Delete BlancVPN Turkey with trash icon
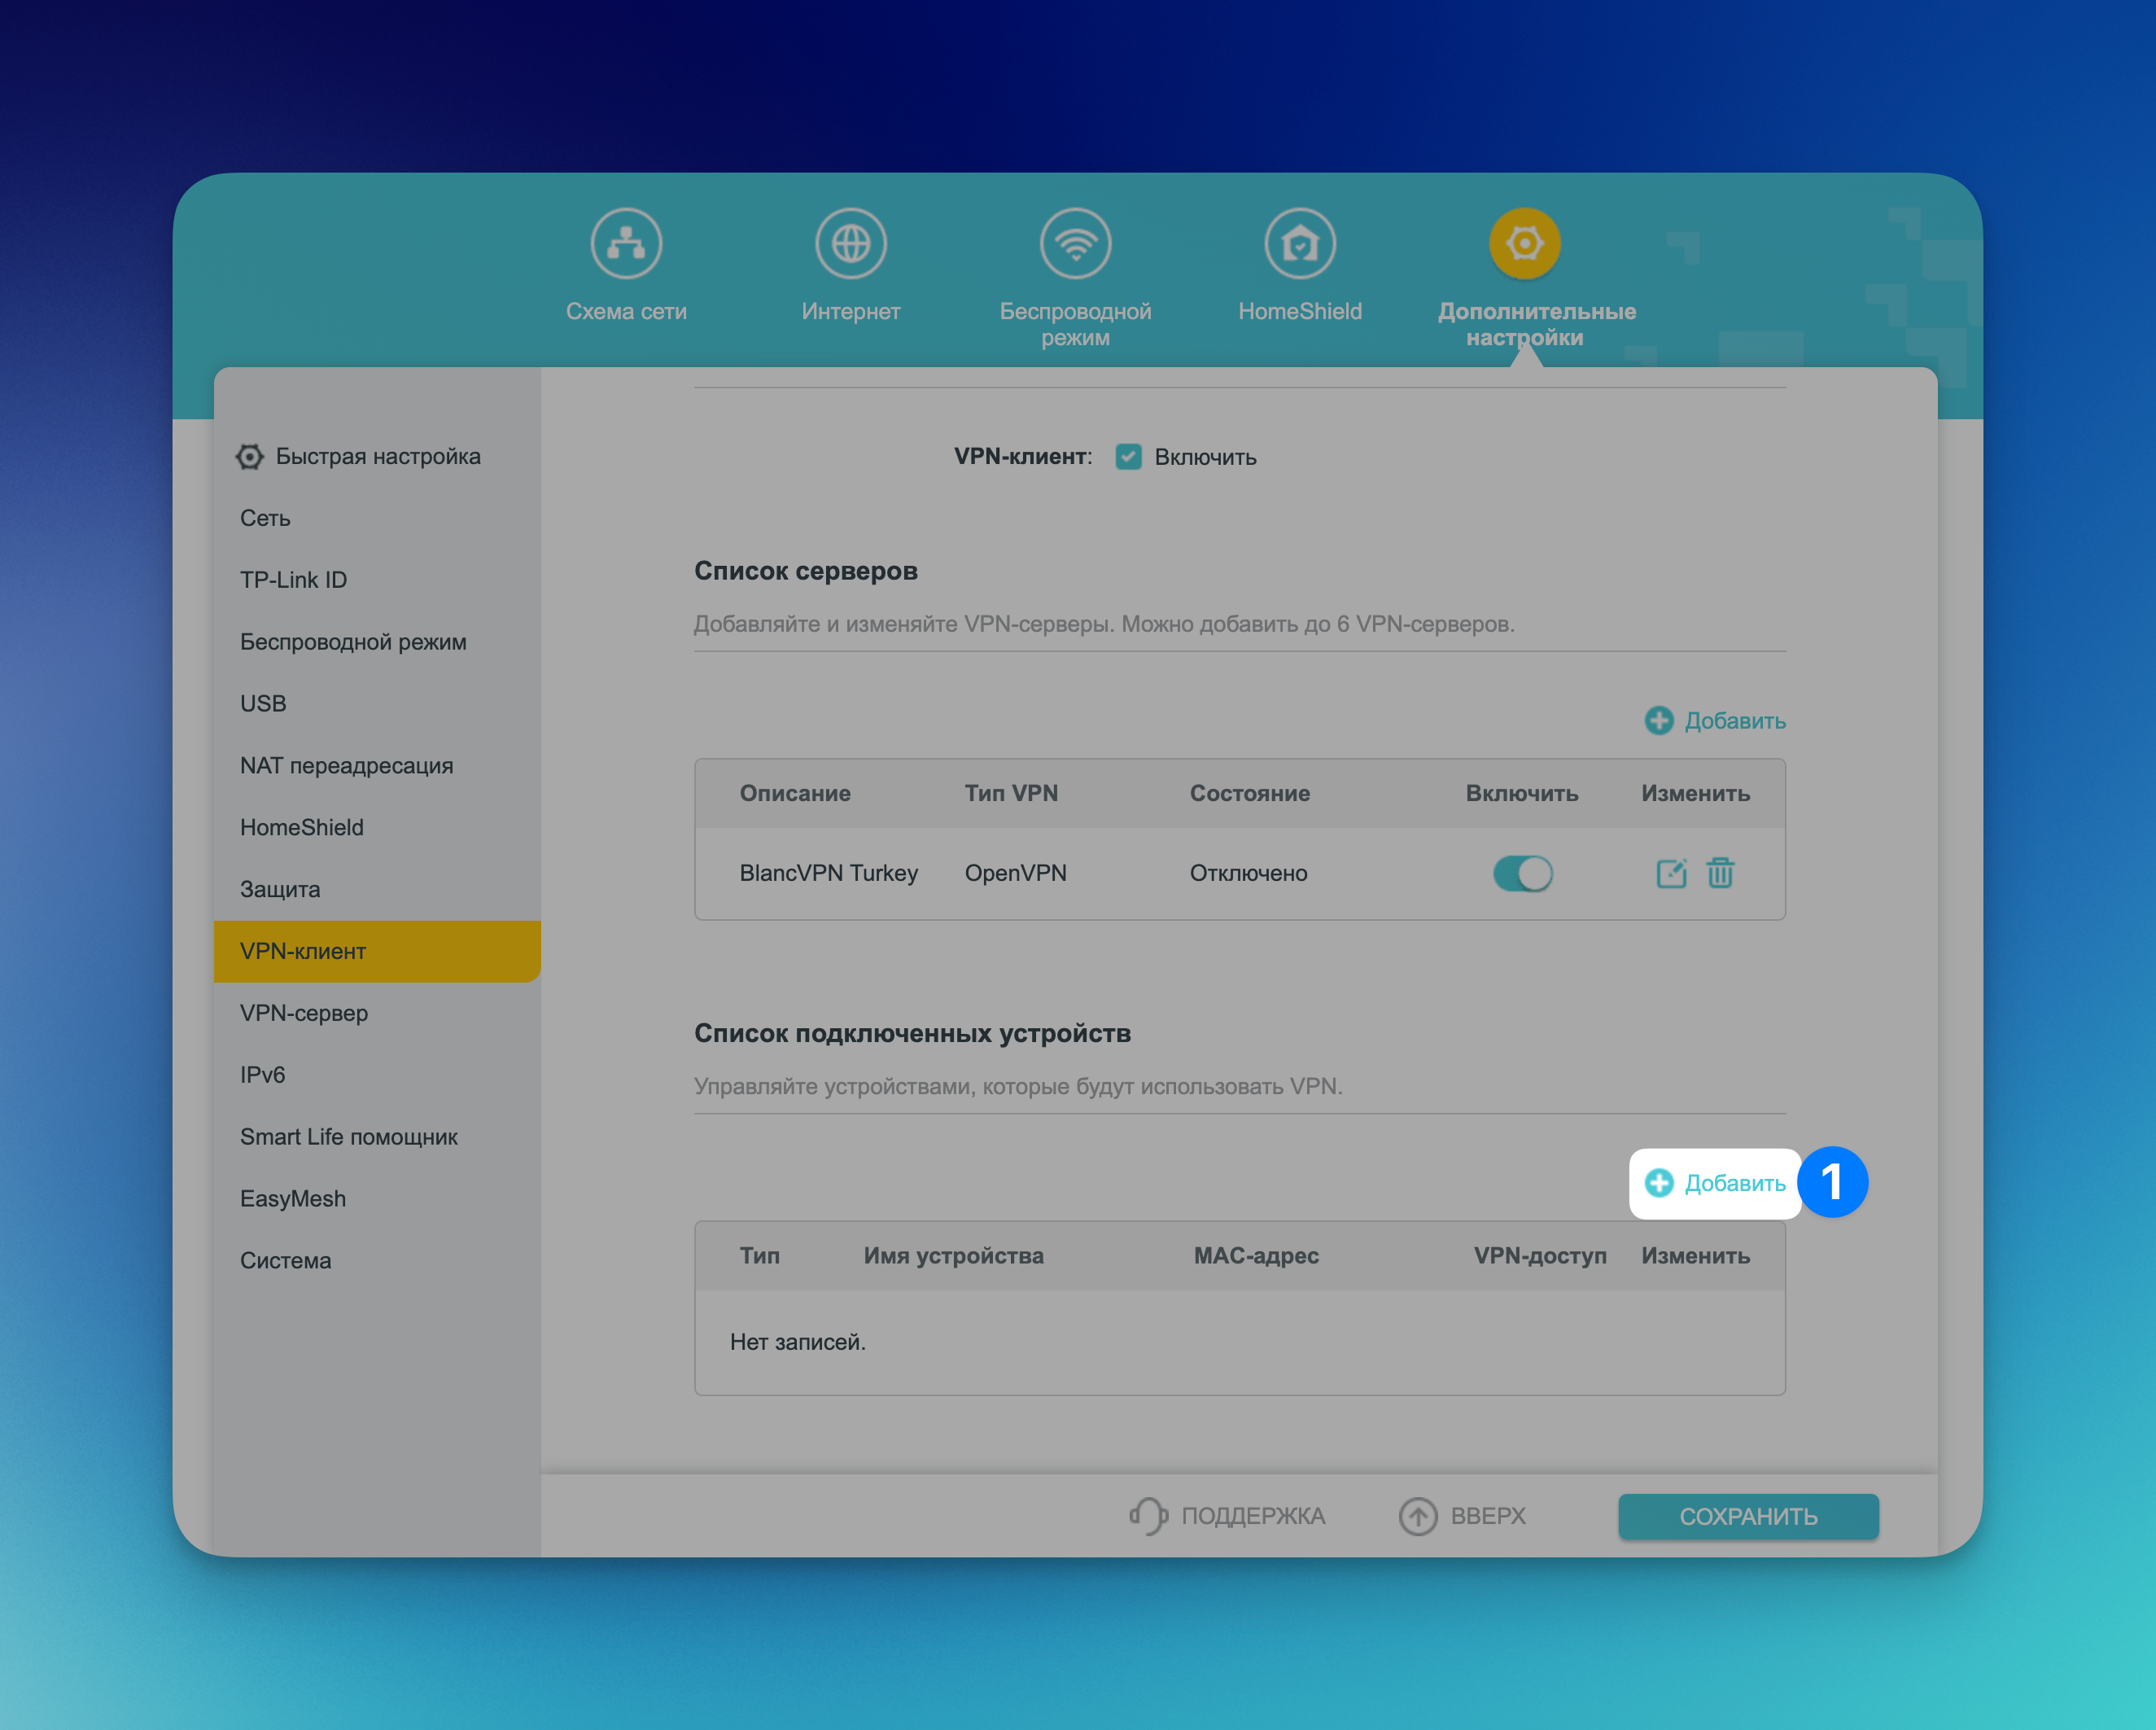2156x1730 pixels. click(1720, 873)
